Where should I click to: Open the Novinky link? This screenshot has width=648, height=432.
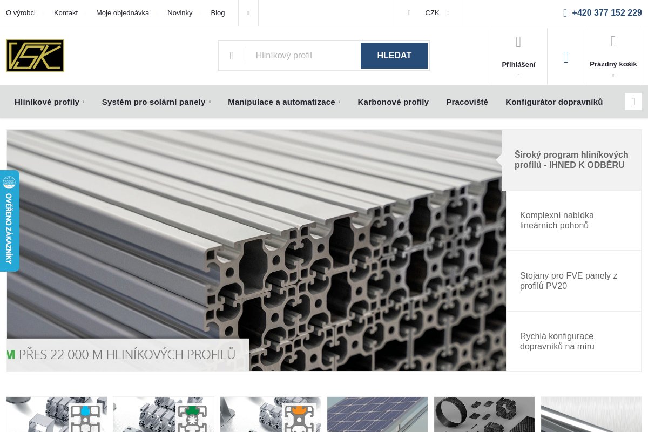tap(180, 13)
